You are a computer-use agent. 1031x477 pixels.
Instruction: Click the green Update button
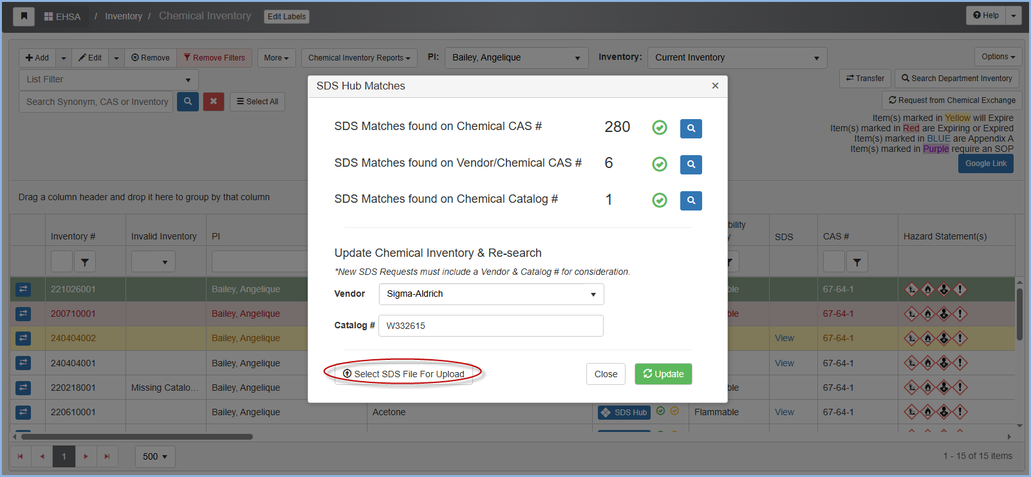coord(663,374)
